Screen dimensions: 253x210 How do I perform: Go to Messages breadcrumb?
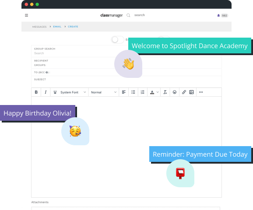pyautogui.click(x=39, y=27)
